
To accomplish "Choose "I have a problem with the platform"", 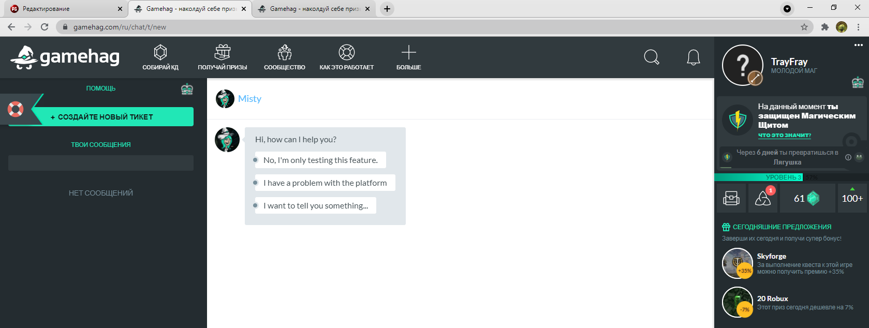I will pyautogui.click(x=325, y=183).
